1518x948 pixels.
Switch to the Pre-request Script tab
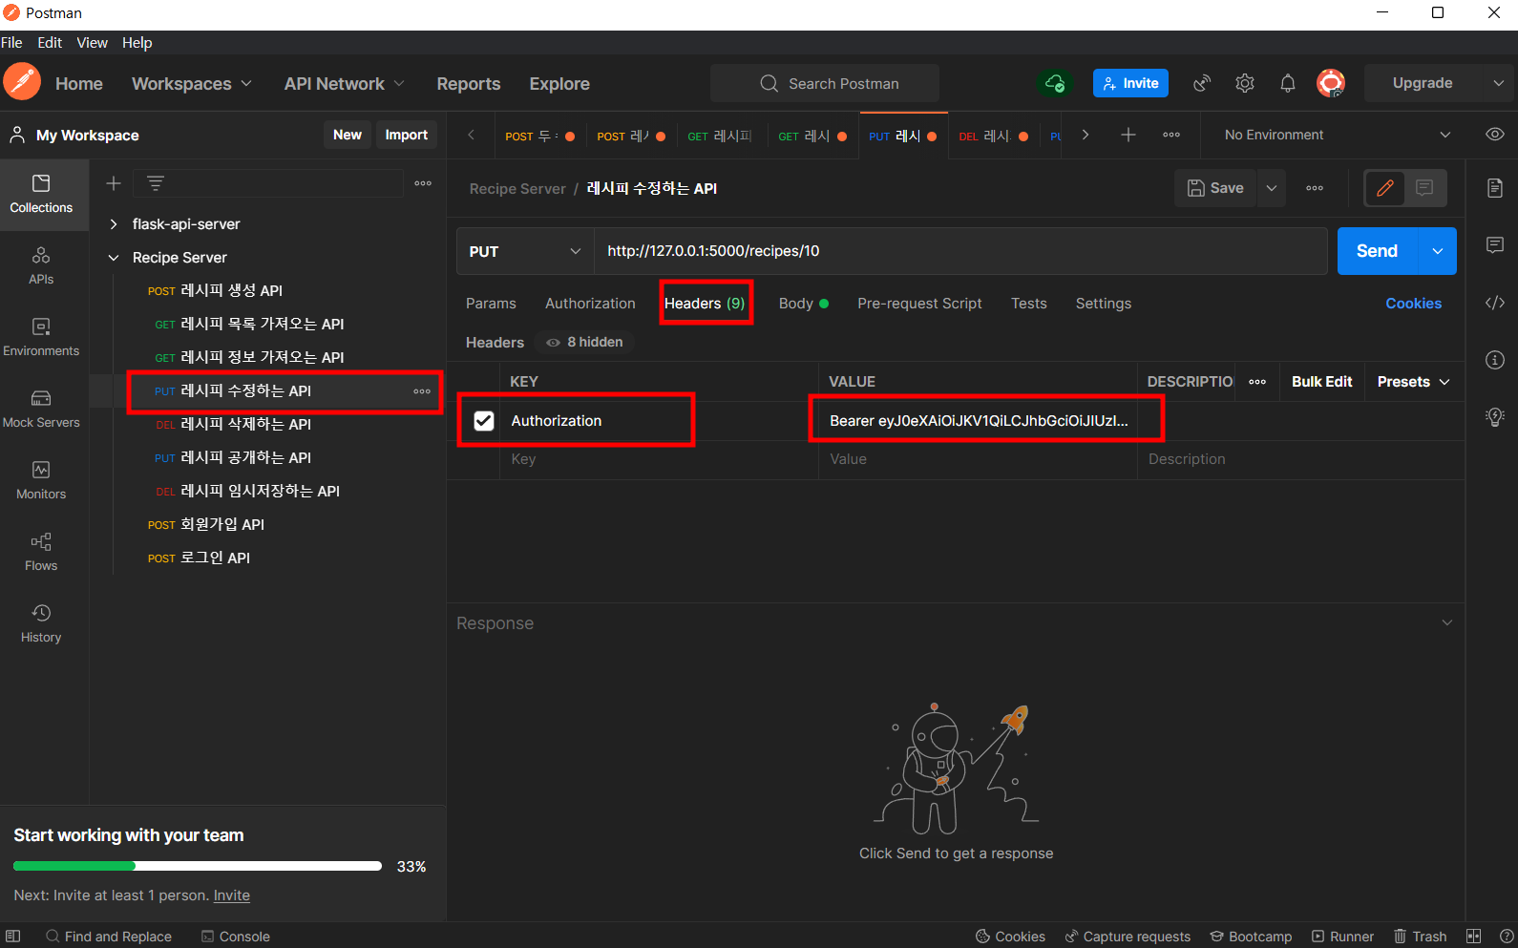[x=919, y=304]
